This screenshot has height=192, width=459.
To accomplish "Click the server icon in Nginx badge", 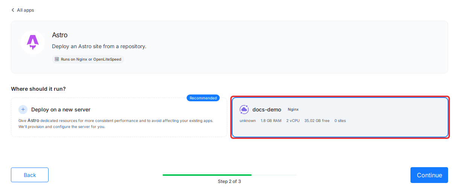I will coord(57,59).
